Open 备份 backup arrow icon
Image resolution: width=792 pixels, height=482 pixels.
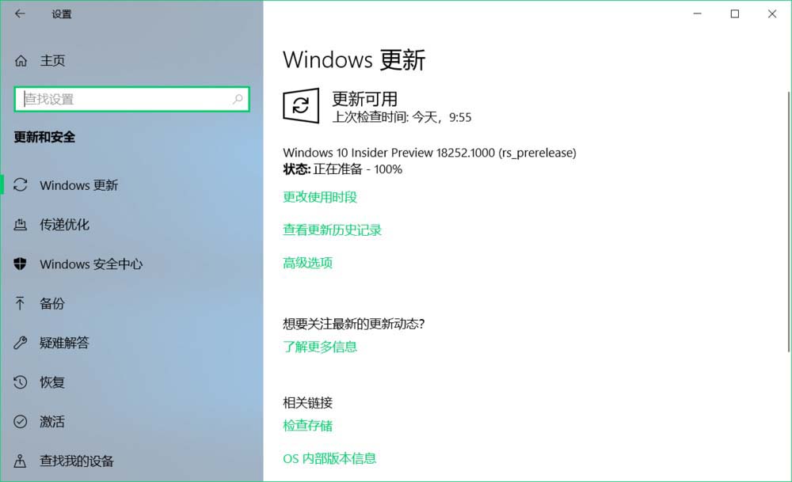tap(21, 303)
